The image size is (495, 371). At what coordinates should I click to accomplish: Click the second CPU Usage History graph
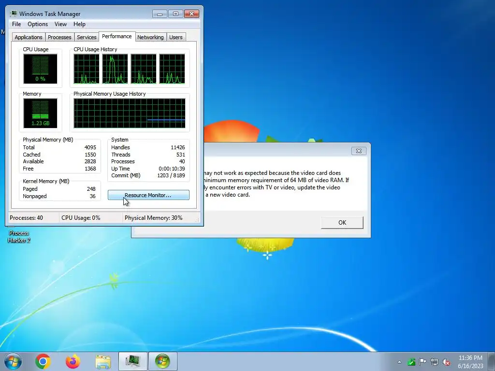click(115, 69)
